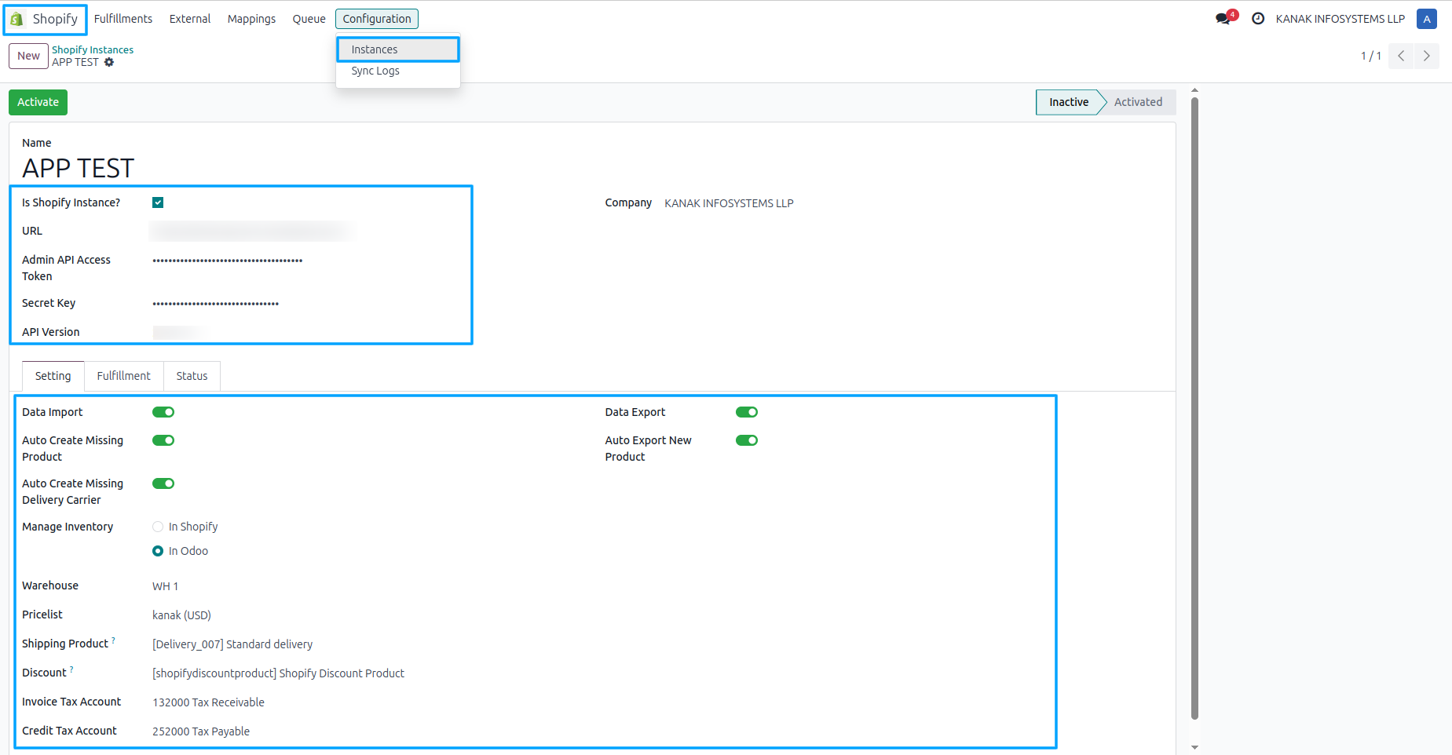The image size is (1452, 755).
Task: Open the Shopify app home icon
Action: coord(16,19)
